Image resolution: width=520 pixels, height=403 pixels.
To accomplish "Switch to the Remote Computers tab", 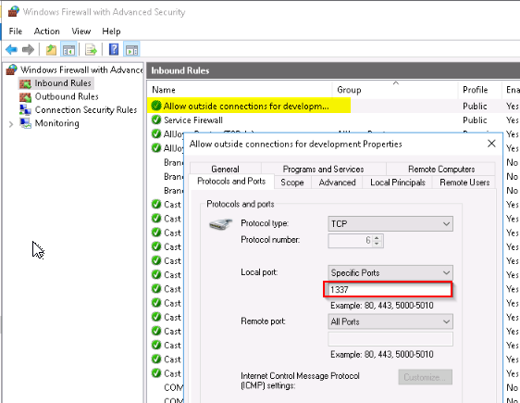I will [x=441, y=169].
